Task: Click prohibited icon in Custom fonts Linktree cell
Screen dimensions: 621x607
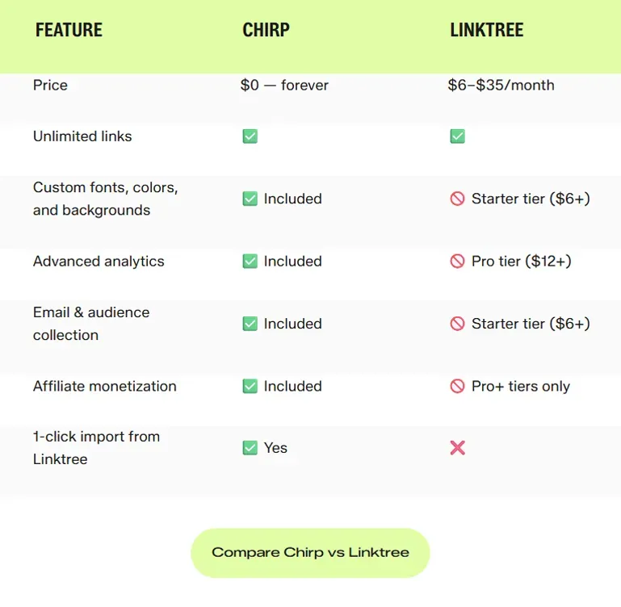Action: point(457,199)
